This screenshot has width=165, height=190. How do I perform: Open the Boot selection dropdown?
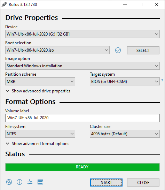pos(57,50)
